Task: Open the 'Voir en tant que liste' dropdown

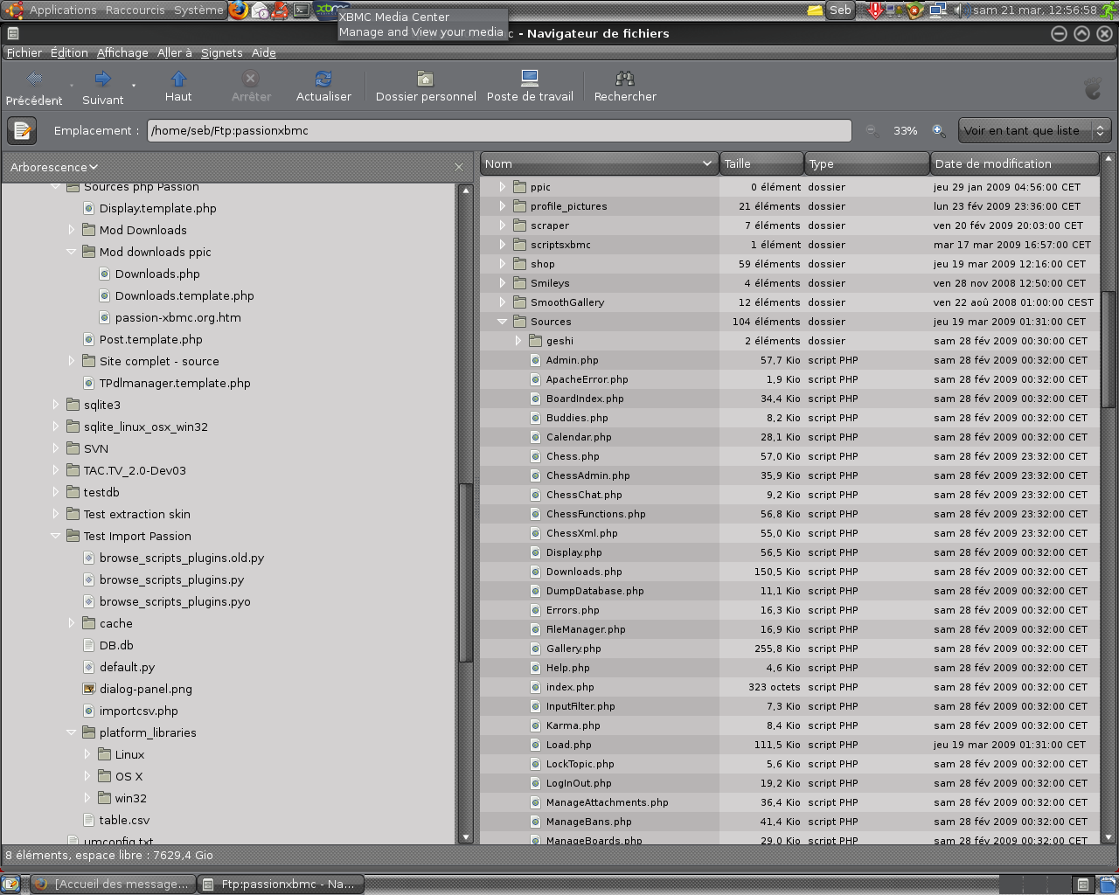Action: pos(1034,130)
